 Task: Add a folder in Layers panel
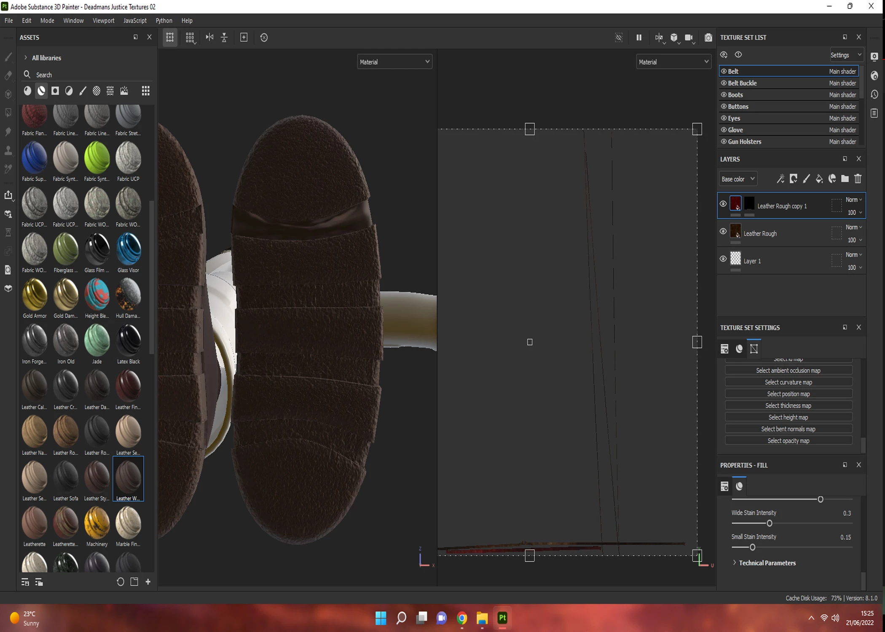click(x=845, y=179)
